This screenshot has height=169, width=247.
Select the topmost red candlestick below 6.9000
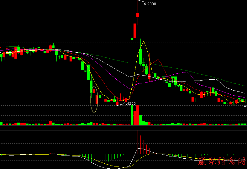tap(137, 14)
